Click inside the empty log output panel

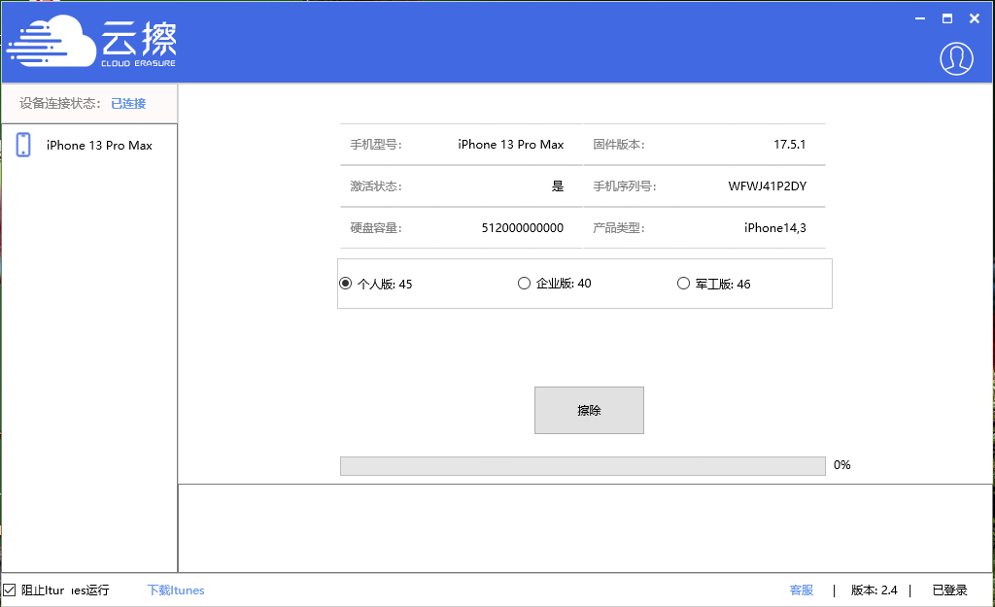pos(586,528)
